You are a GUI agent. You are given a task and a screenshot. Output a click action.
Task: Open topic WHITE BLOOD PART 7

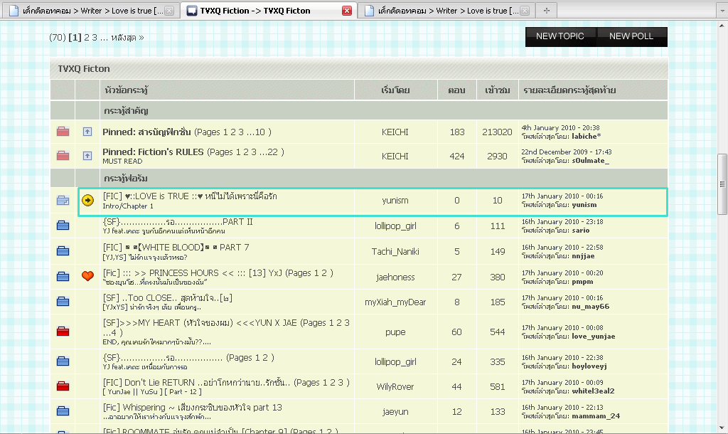[x=176, y=247]
